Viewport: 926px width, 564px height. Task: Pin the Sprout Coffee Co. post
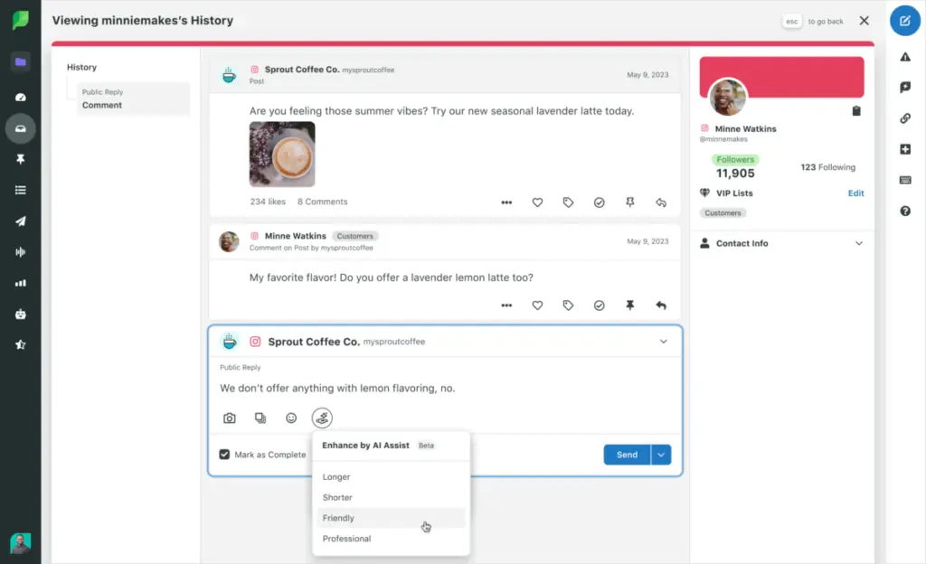click(x=629, y=202)
